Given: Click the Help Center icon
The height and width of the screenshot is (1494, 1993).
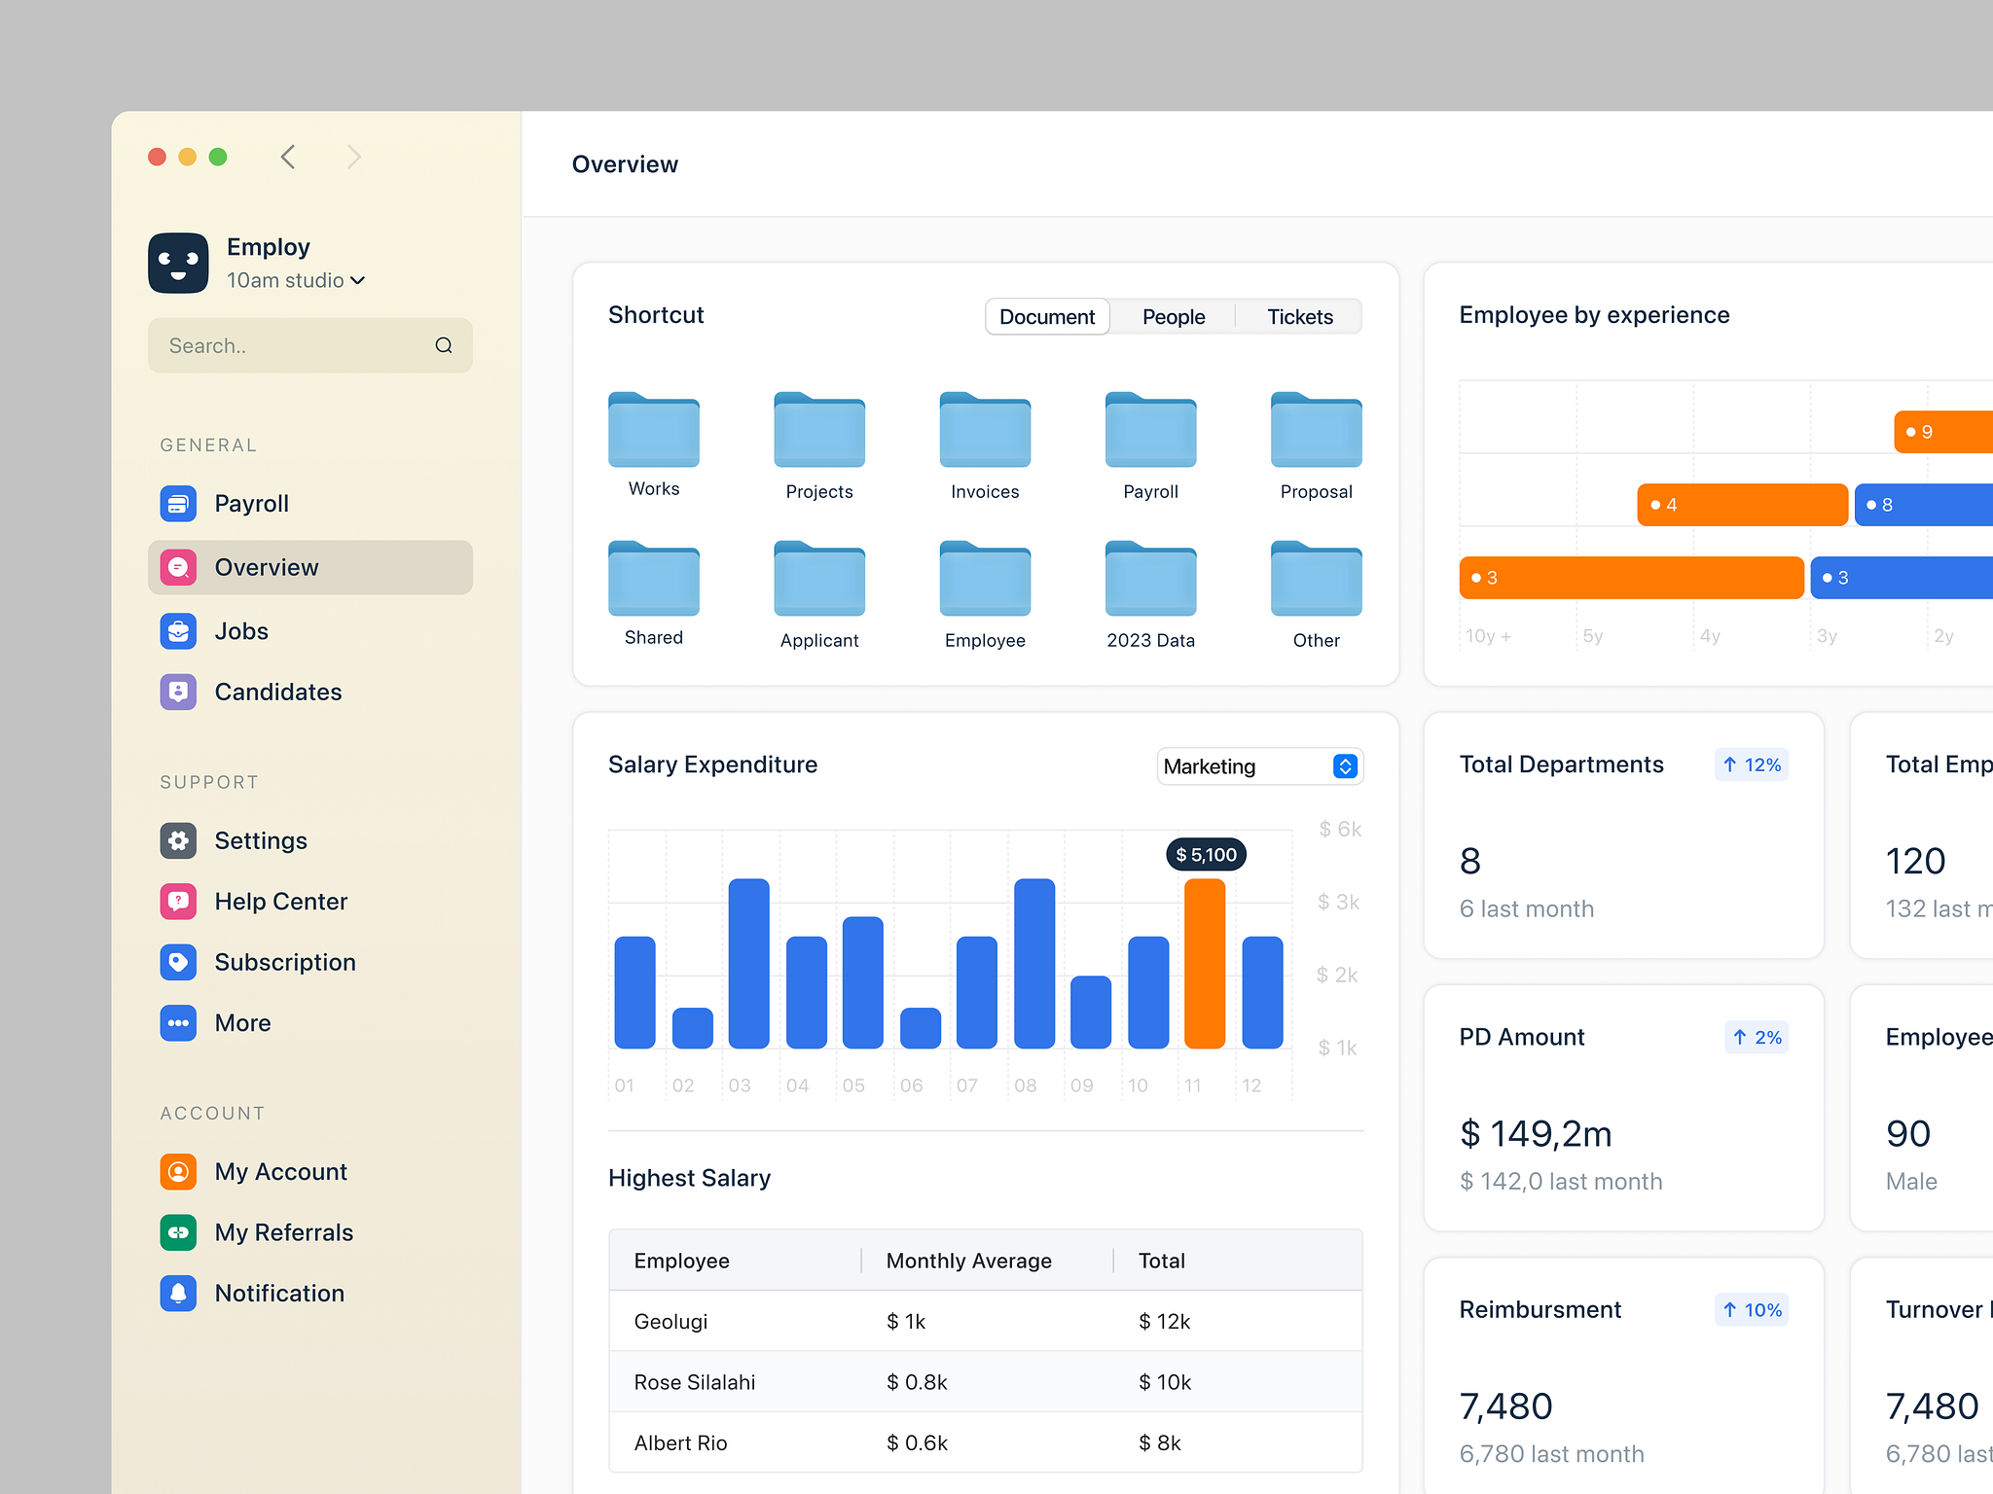Looking at the screenshot, I should (x=178, y=902).
